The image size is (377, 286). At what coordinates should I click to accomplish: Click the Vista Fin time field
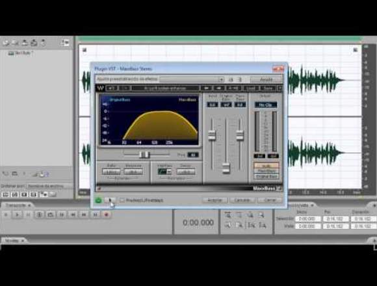pos(335,226)
